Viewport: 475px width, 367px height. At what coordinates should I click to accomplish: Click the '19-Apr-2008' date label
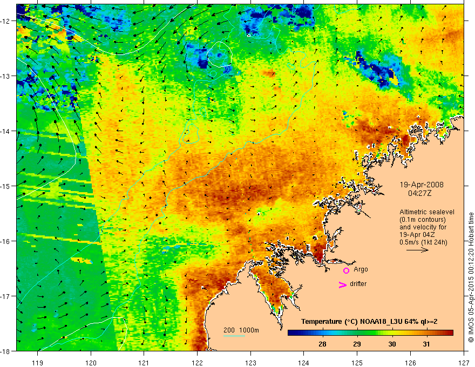[422, 185]
